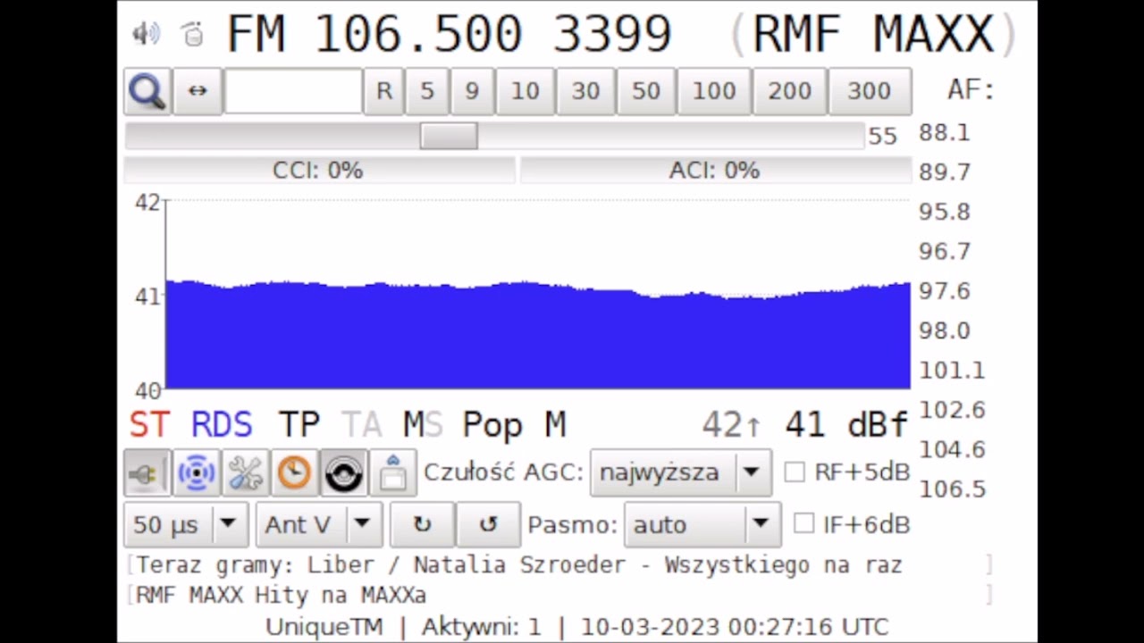This screenshot has width=1144, height=643.
Task: Select alternative frequency 106.5
Action: coord(951,489)
